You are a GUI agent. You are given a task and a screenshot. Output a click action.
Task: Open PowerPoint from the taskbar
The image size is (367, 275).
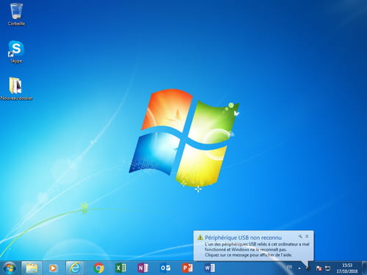[187, 268]
